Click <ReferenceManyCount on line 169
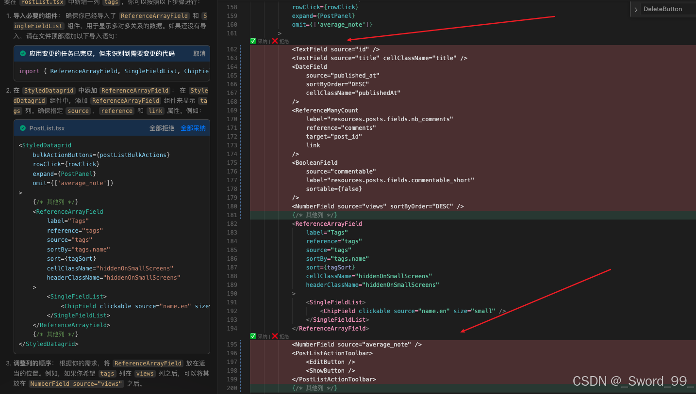Screen dimensions: 696x394 pyautogui.click(x=325, y=110)
